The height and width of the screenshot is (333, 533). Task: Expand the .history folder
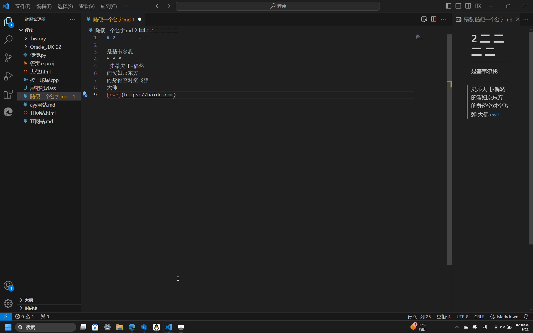pos(49,38)
